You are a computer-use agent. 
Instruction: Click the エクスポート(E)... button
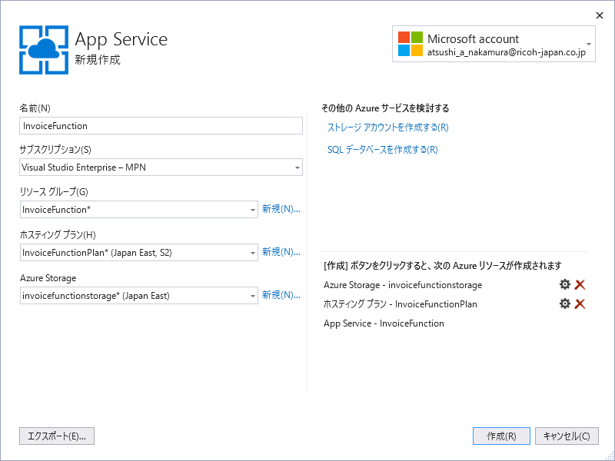pos(57,436)
